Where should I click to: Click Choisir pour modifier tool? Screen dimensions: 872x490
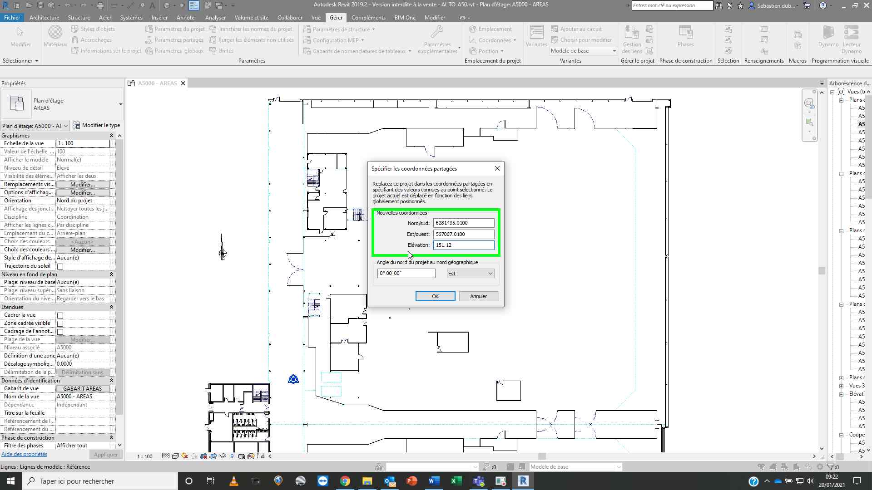point(581,40)
